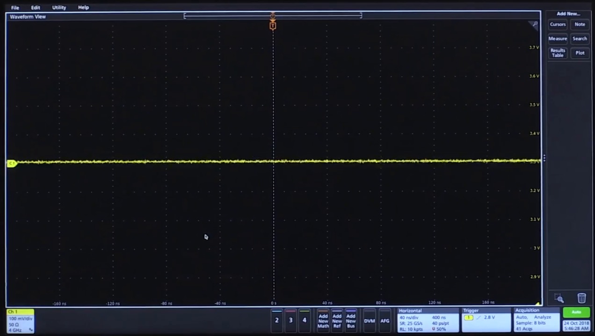The height and width of the screenshot is (336, 595).
Task: Enable channel 3 input
Action: point(290,320)
